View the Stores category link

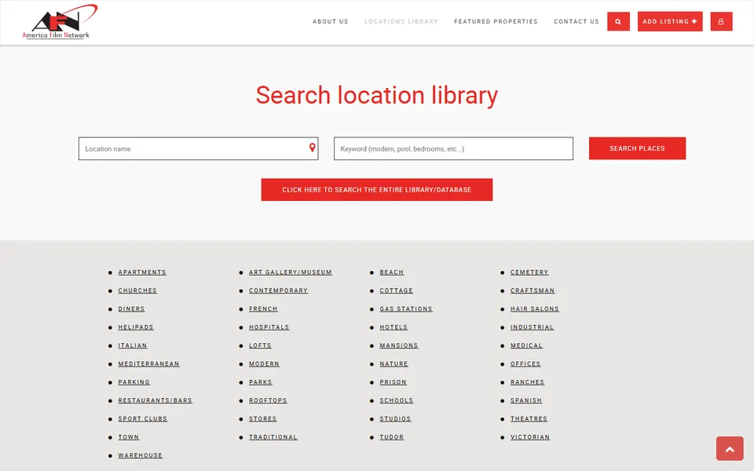pyautogui.click(x=263, y=418)
